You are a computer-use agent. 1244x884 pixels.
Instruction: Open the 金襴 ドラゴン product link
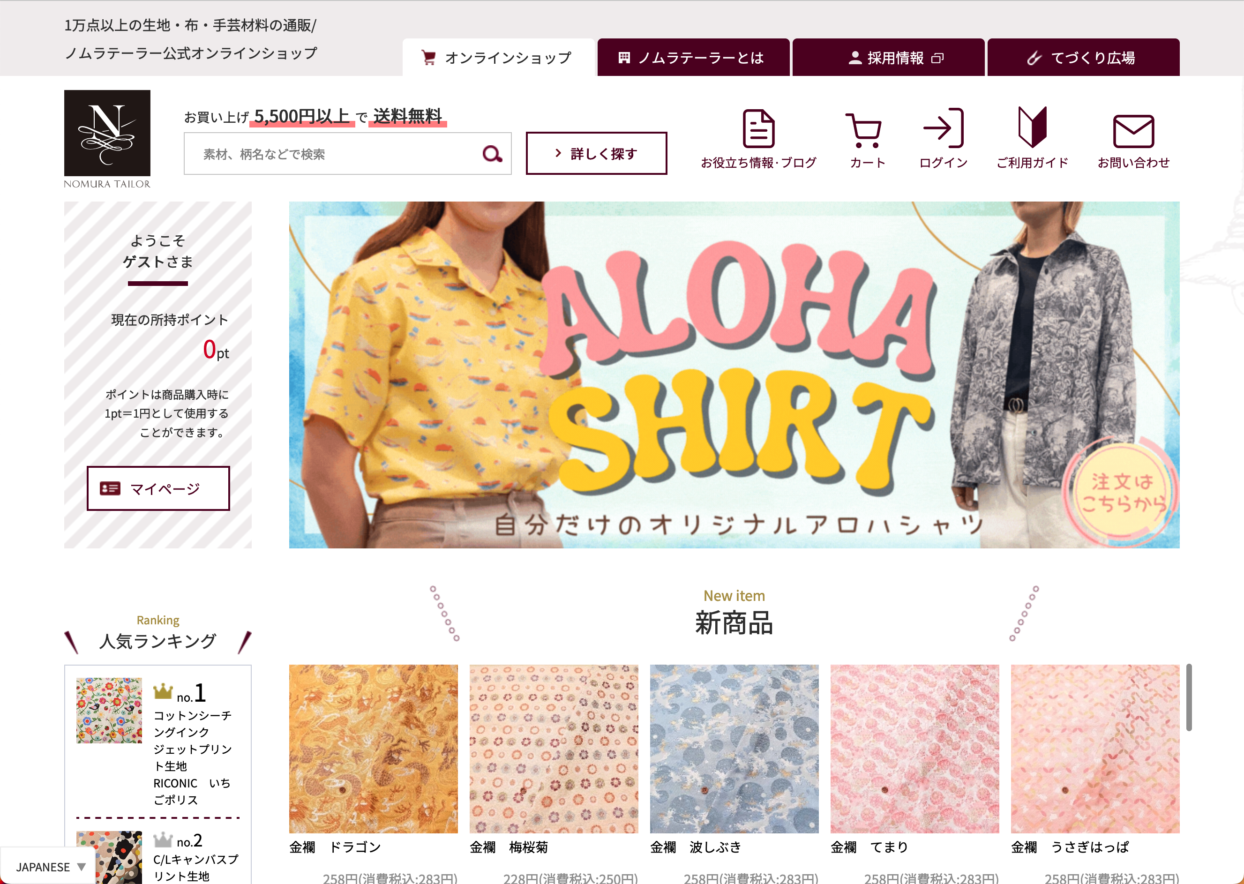335,847
